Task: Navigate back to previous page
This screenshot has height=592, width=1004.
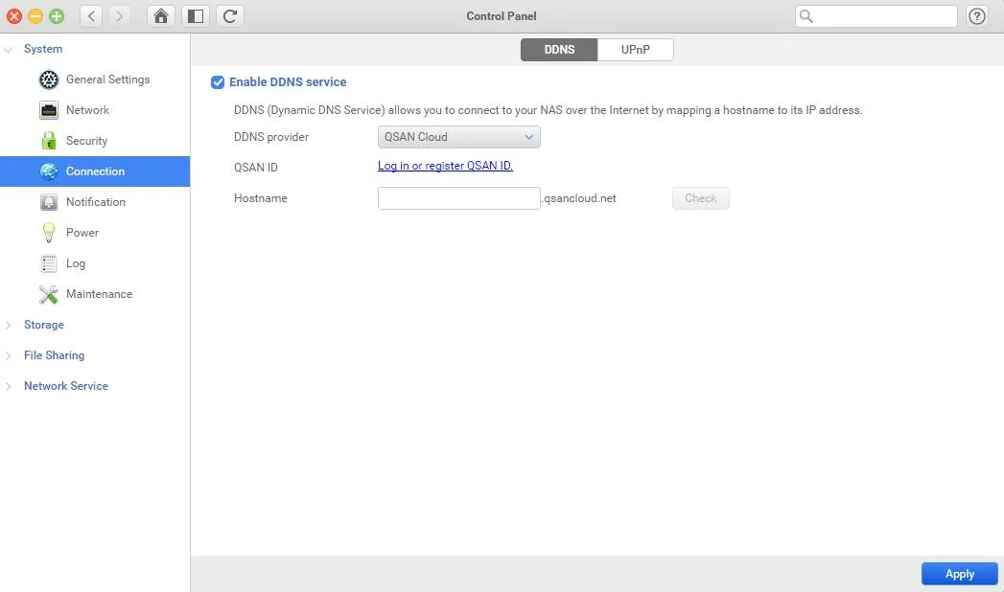Action: pyautogui.click(x=91, y=16)
